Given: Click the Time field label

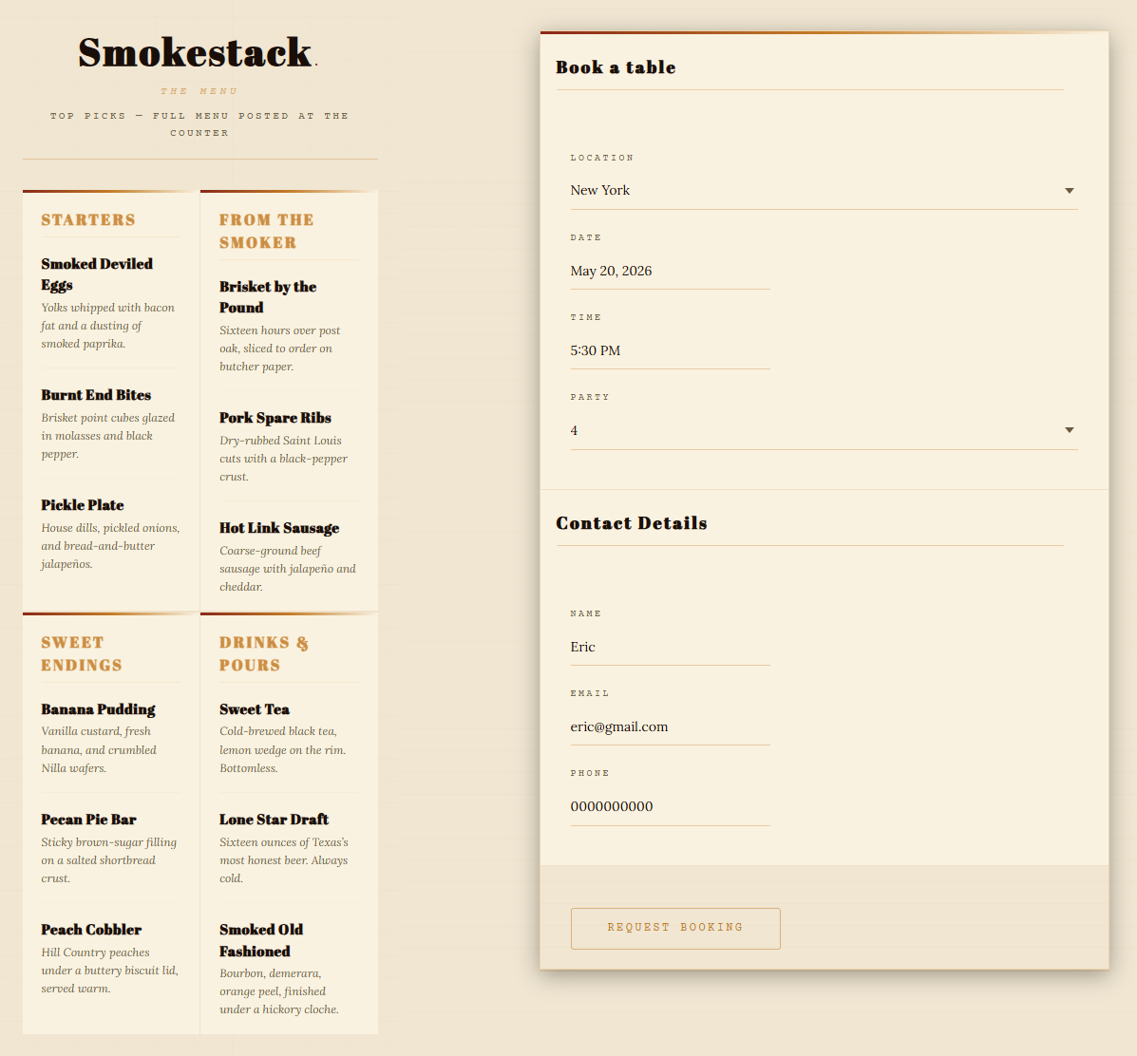Looking at the screenshot, I should 586,317.
